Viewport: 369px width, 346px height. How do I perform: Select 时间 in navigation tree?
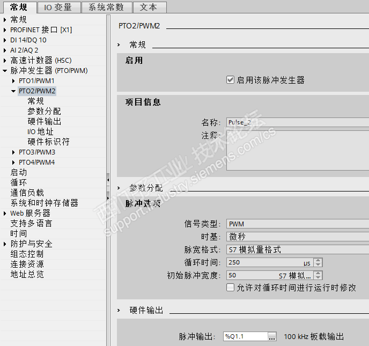point(19,233)
